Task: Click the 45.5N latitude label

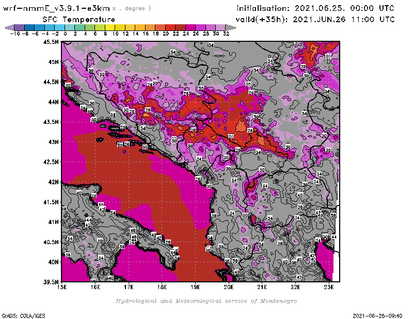Action: click(51, 42)
